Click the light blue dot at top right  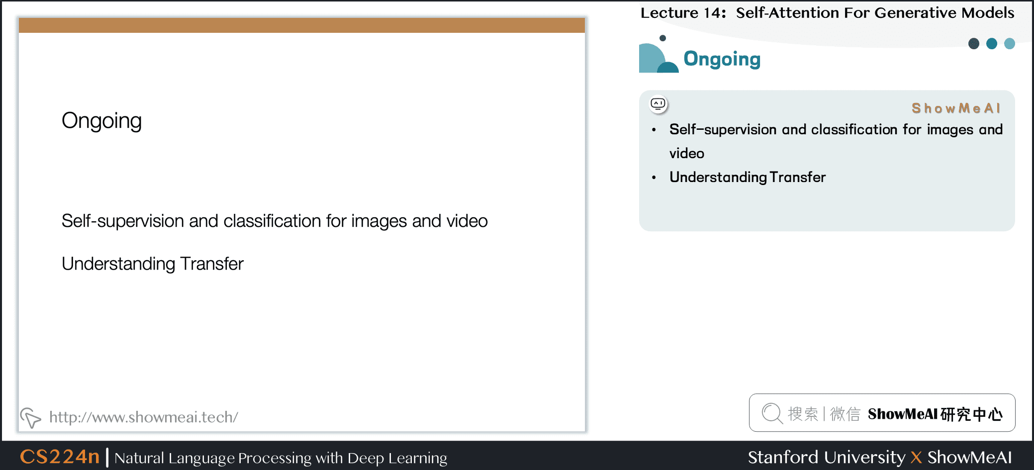click(1010, 44)
